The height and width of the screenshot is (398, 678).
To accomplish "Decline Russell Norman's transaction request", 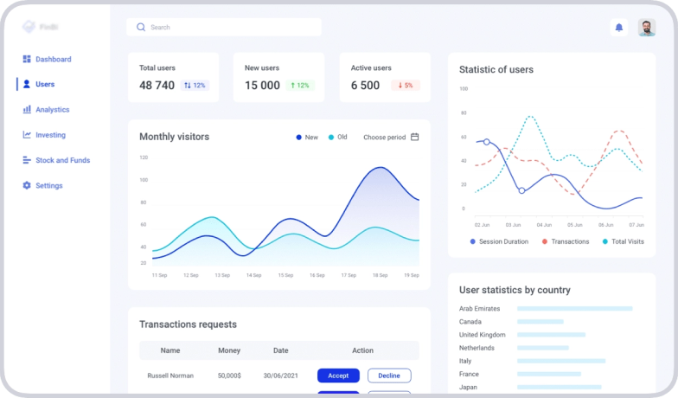I will [x=389, y=376].
